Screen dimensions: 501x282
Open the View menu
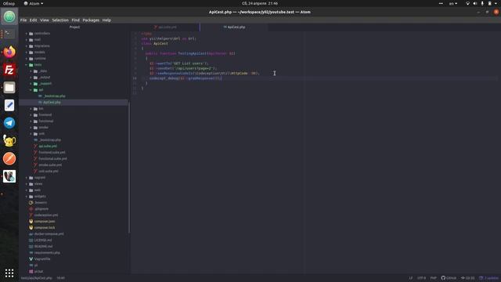pyautogui.click(x=45, y=20)
